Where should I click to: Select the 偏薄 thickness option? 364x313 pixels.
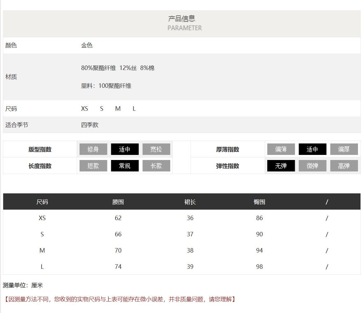(281, 149)
